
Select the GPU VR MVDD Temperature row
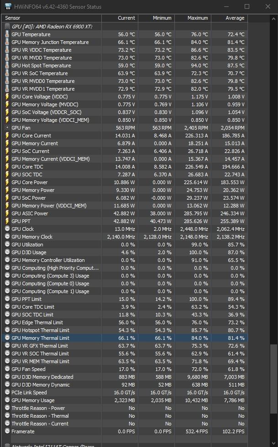(x=125, y=58)
